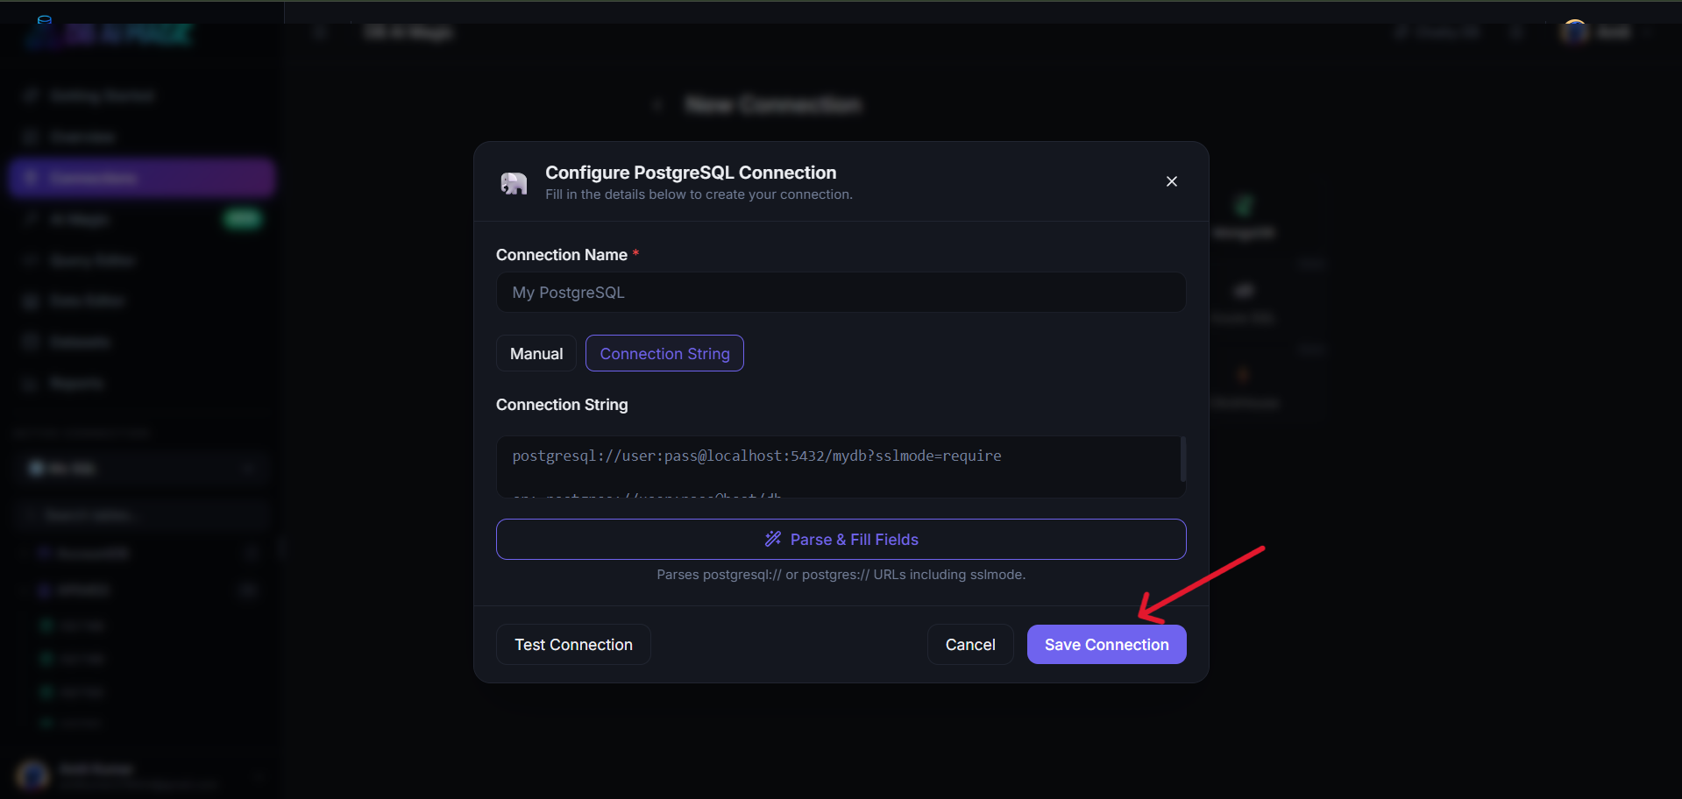Image resolution: width=1682 pixels, height=799 pixels.
Task: Switch to the Manual tab
Action: tap(536, 353)
